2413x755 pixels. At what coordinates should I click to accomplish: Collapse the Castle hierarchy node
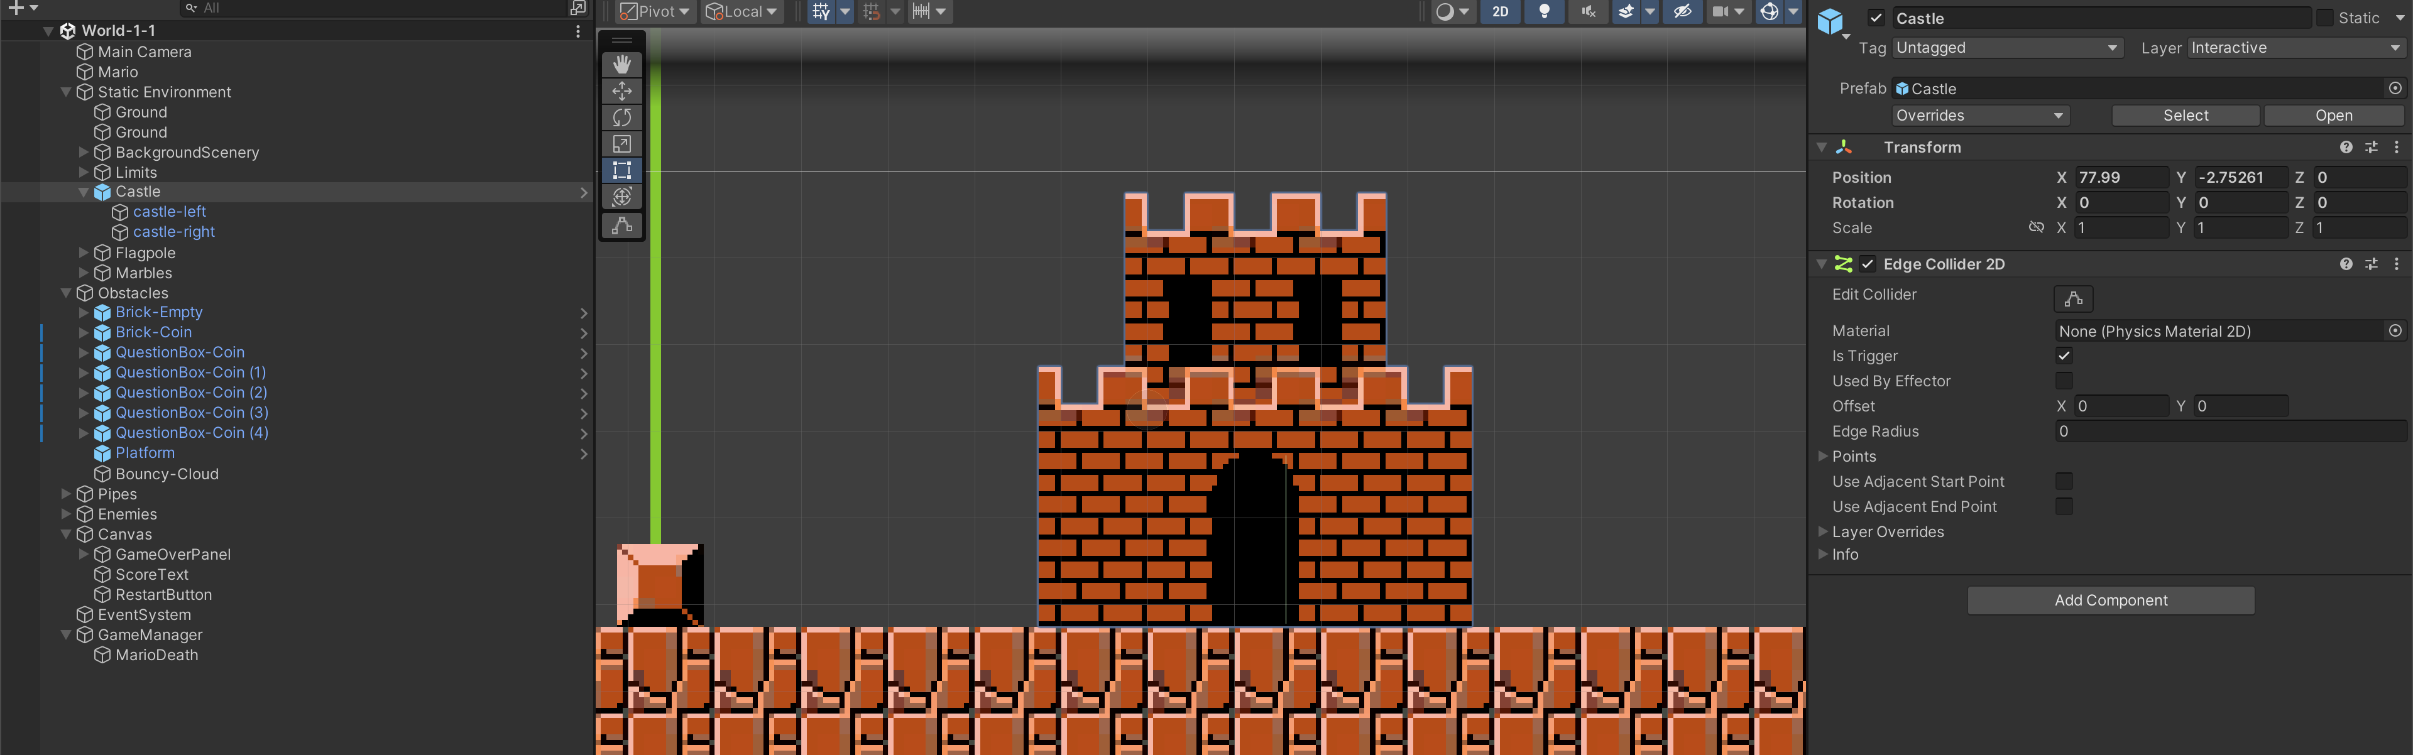pyautogui.click(x=84, y=192)
